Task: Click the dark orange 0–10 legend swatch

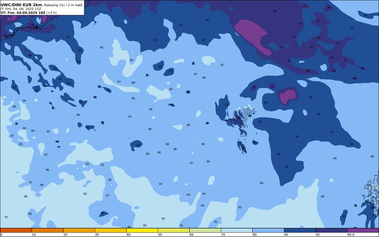Action: [x=16, y=230]
